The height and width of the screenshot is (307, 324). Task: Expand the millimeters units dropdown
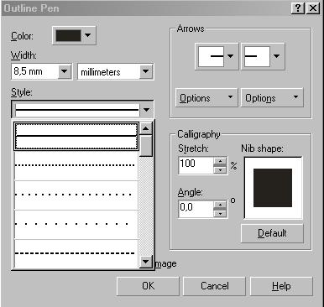tap(145, 71)
